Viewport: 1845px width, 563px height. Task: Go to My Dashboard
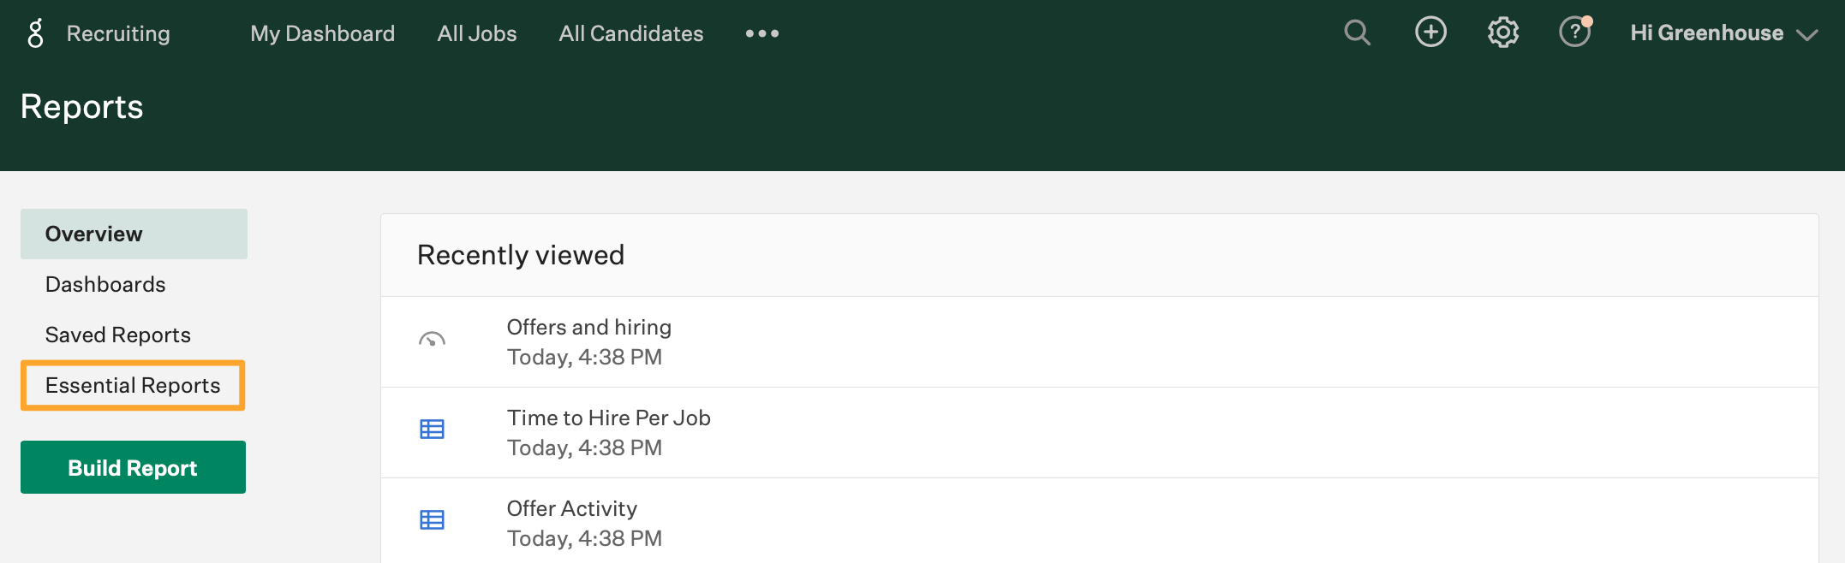(323, 33)
